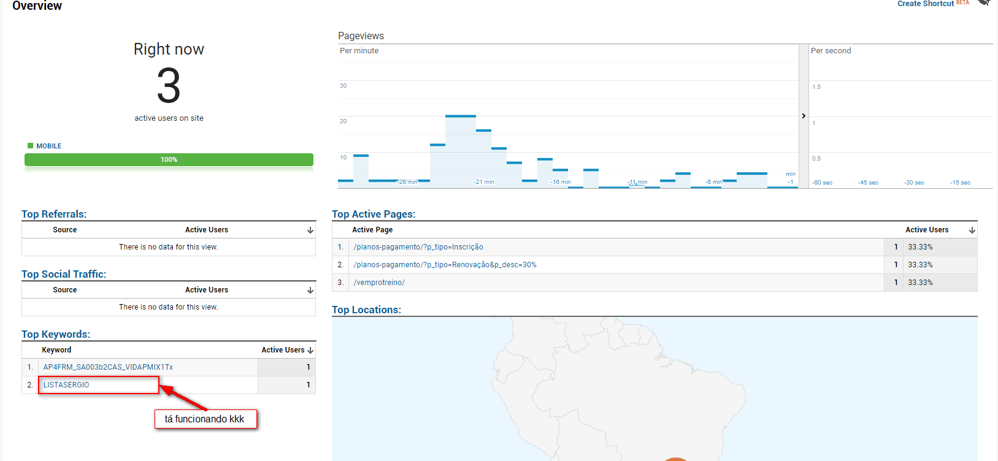Open the Top Referrals report link
Image resolution: width=998 pixels, height=461 pixels.
pyautogui.click(x=54, y=214)
